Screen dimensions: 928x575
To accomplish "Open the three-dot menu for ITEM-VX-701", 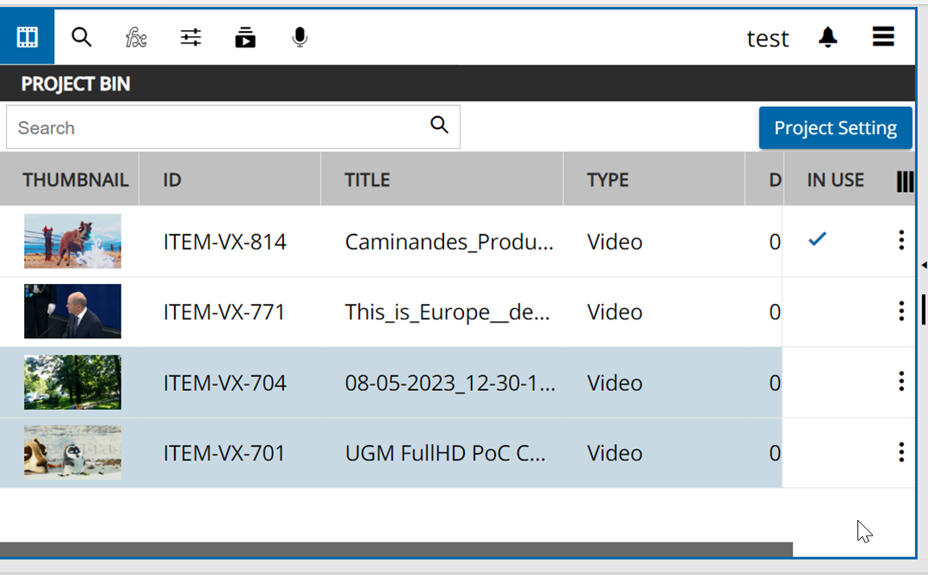I will click(900, 452).
